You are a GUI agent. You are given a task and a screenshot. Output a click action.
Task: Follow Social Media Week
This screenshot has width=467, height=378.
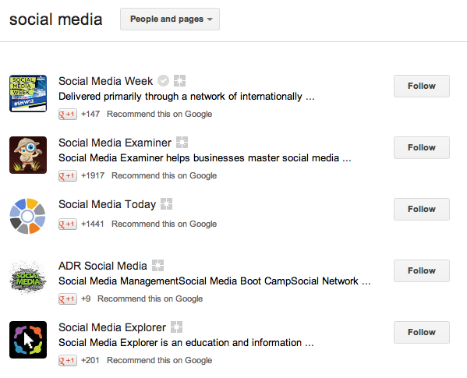[x=422, y=86]
